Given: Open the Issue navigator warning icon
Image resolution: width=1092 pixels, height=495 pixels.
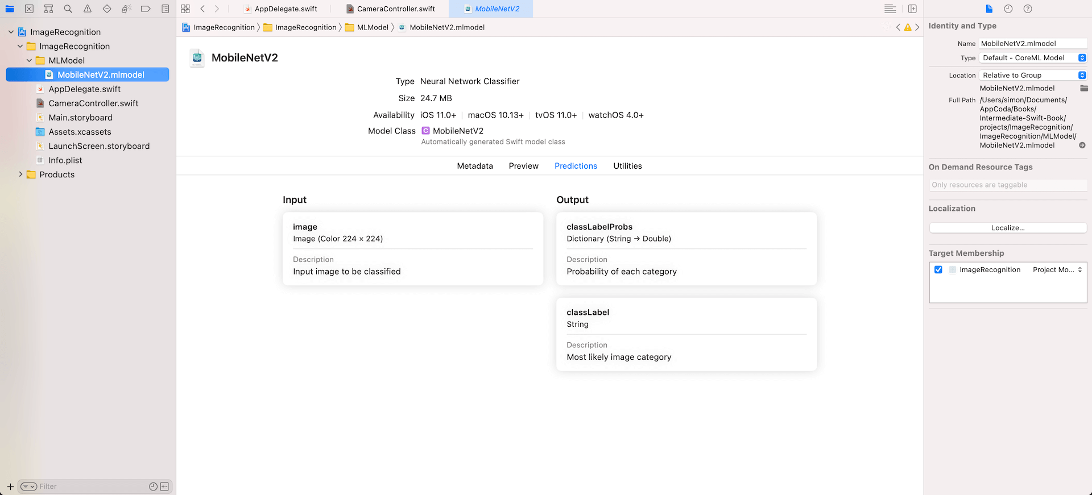Looking at the screenshot, I should (x=87, y=9).
